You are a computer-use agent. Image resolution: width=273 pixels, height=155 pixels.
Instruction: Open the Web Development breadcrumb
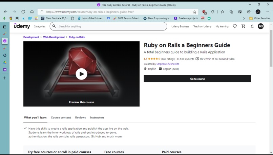point(54,37)
